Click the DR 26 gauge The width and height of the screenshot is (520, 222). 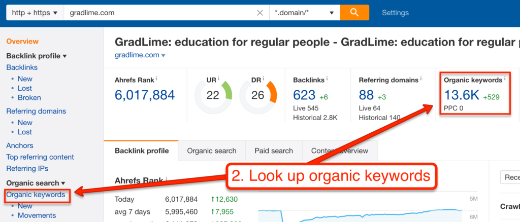257,96
